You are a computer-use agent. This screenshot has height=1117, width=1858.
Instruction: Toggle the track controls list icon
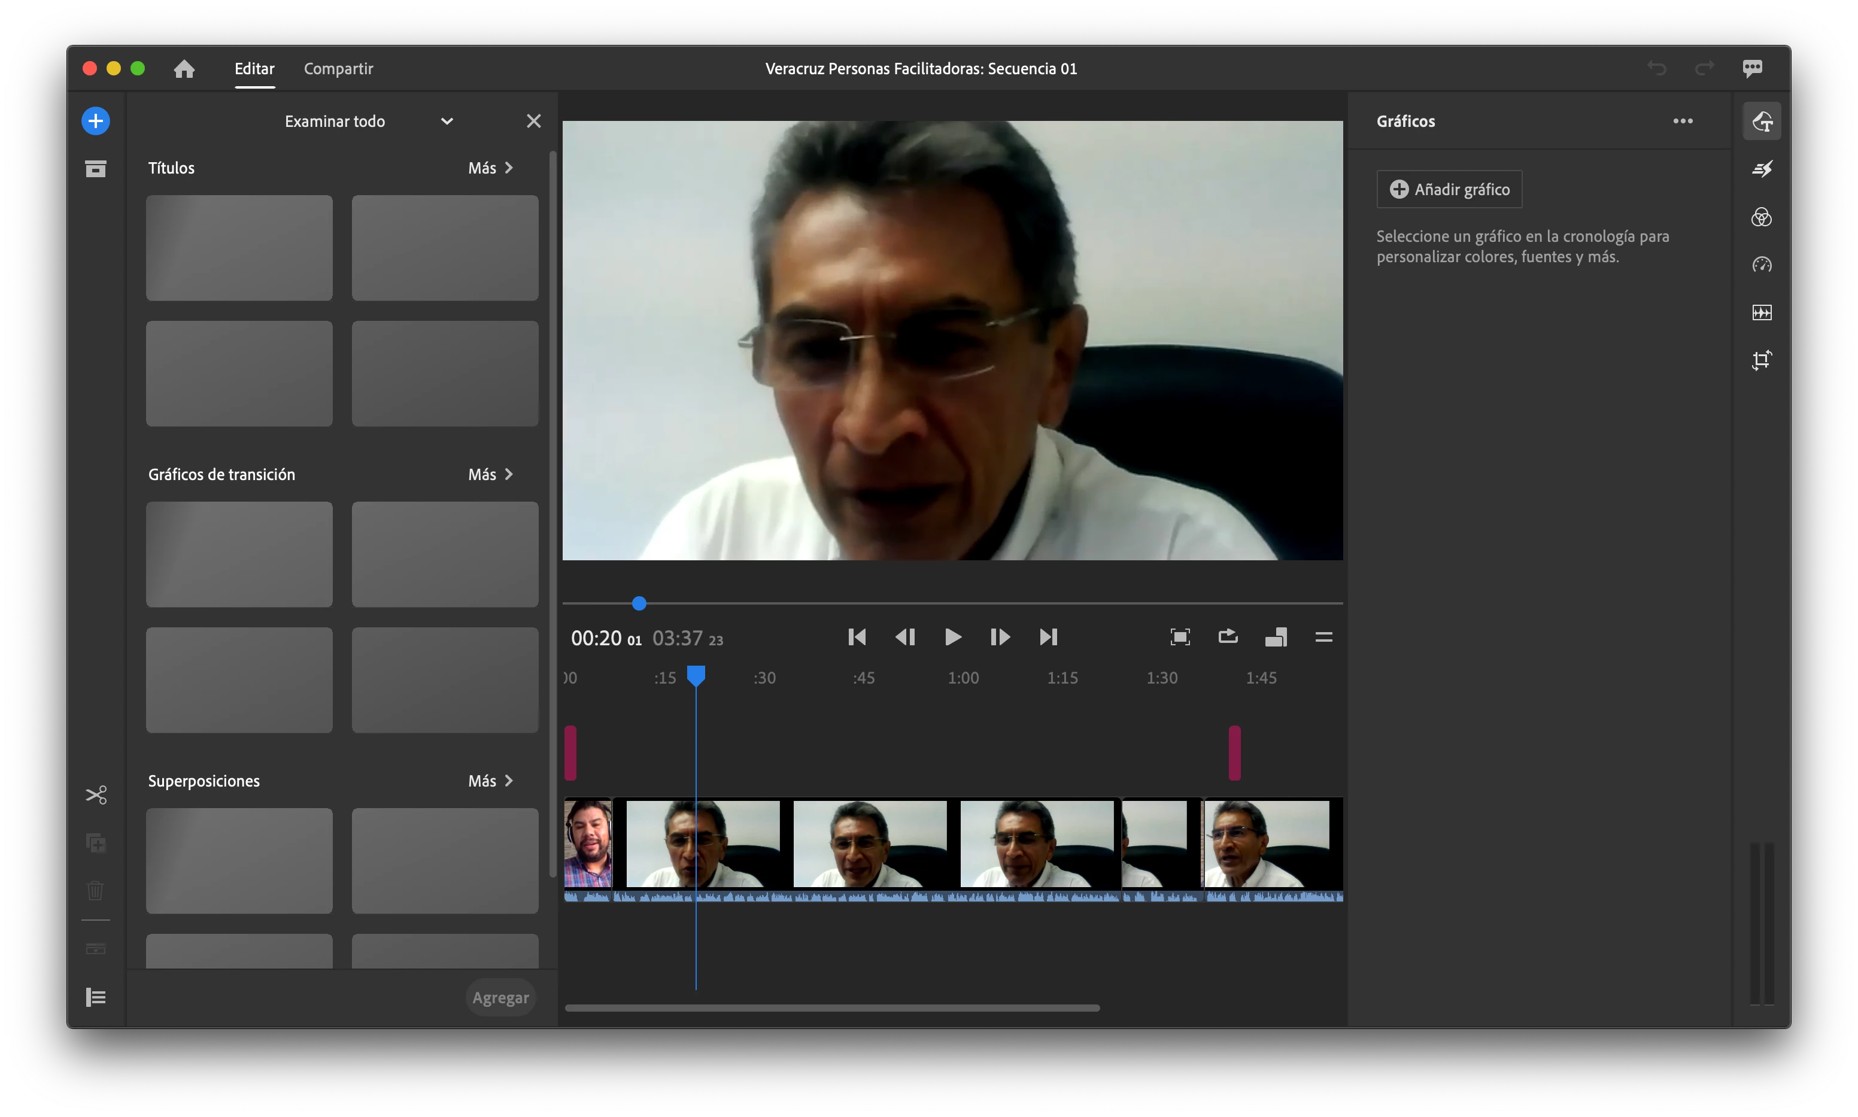click(x=96, y=997)
